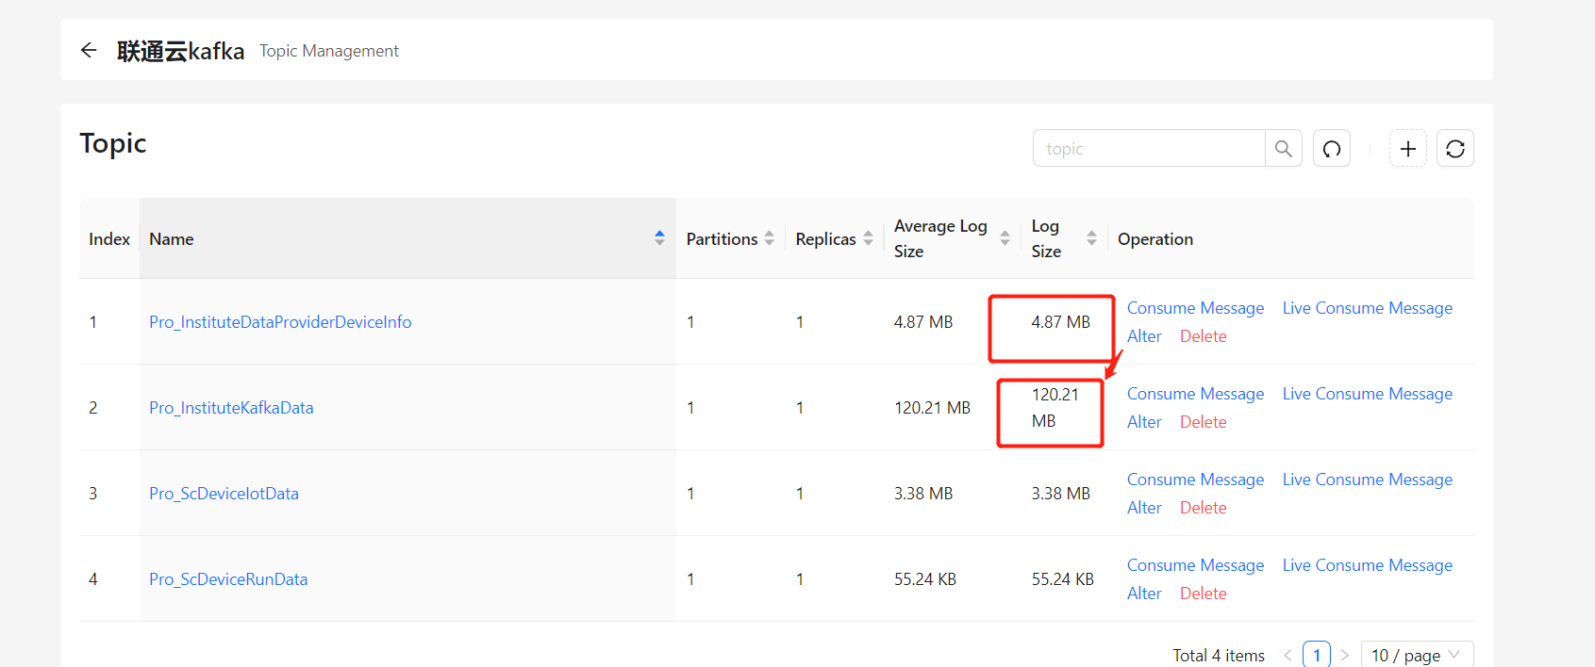Select page 1 in pagination
This screenshot has height=667, width=1595.
1316,655
